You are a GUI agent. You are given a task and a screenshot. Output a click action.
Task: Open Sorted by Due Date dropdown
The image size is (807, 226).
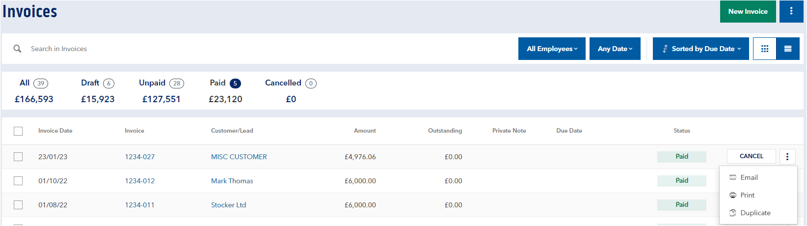(x=701, y=49)
